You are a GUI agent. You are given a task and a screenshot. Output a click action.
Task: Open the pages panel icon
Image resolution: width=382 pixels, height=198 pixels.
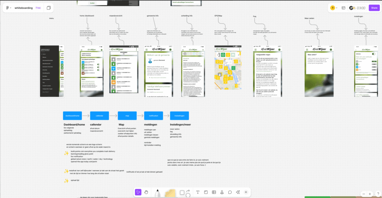pyautogui.click(x=49, y=8)
